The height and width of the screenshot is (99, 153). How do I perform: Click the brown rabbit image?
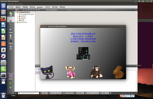tap(118, 72)
